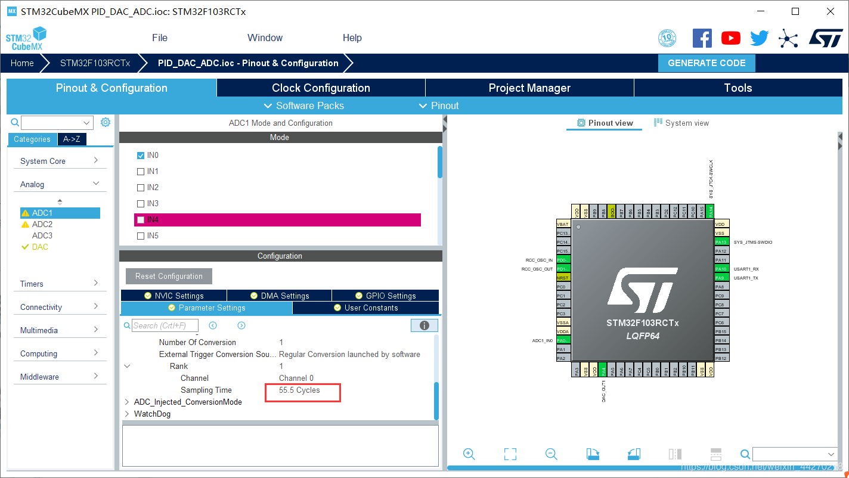Screen dimensions: 849x478
Task: Open the File menu
Action: pyautogui.click(x=160, y=38)
